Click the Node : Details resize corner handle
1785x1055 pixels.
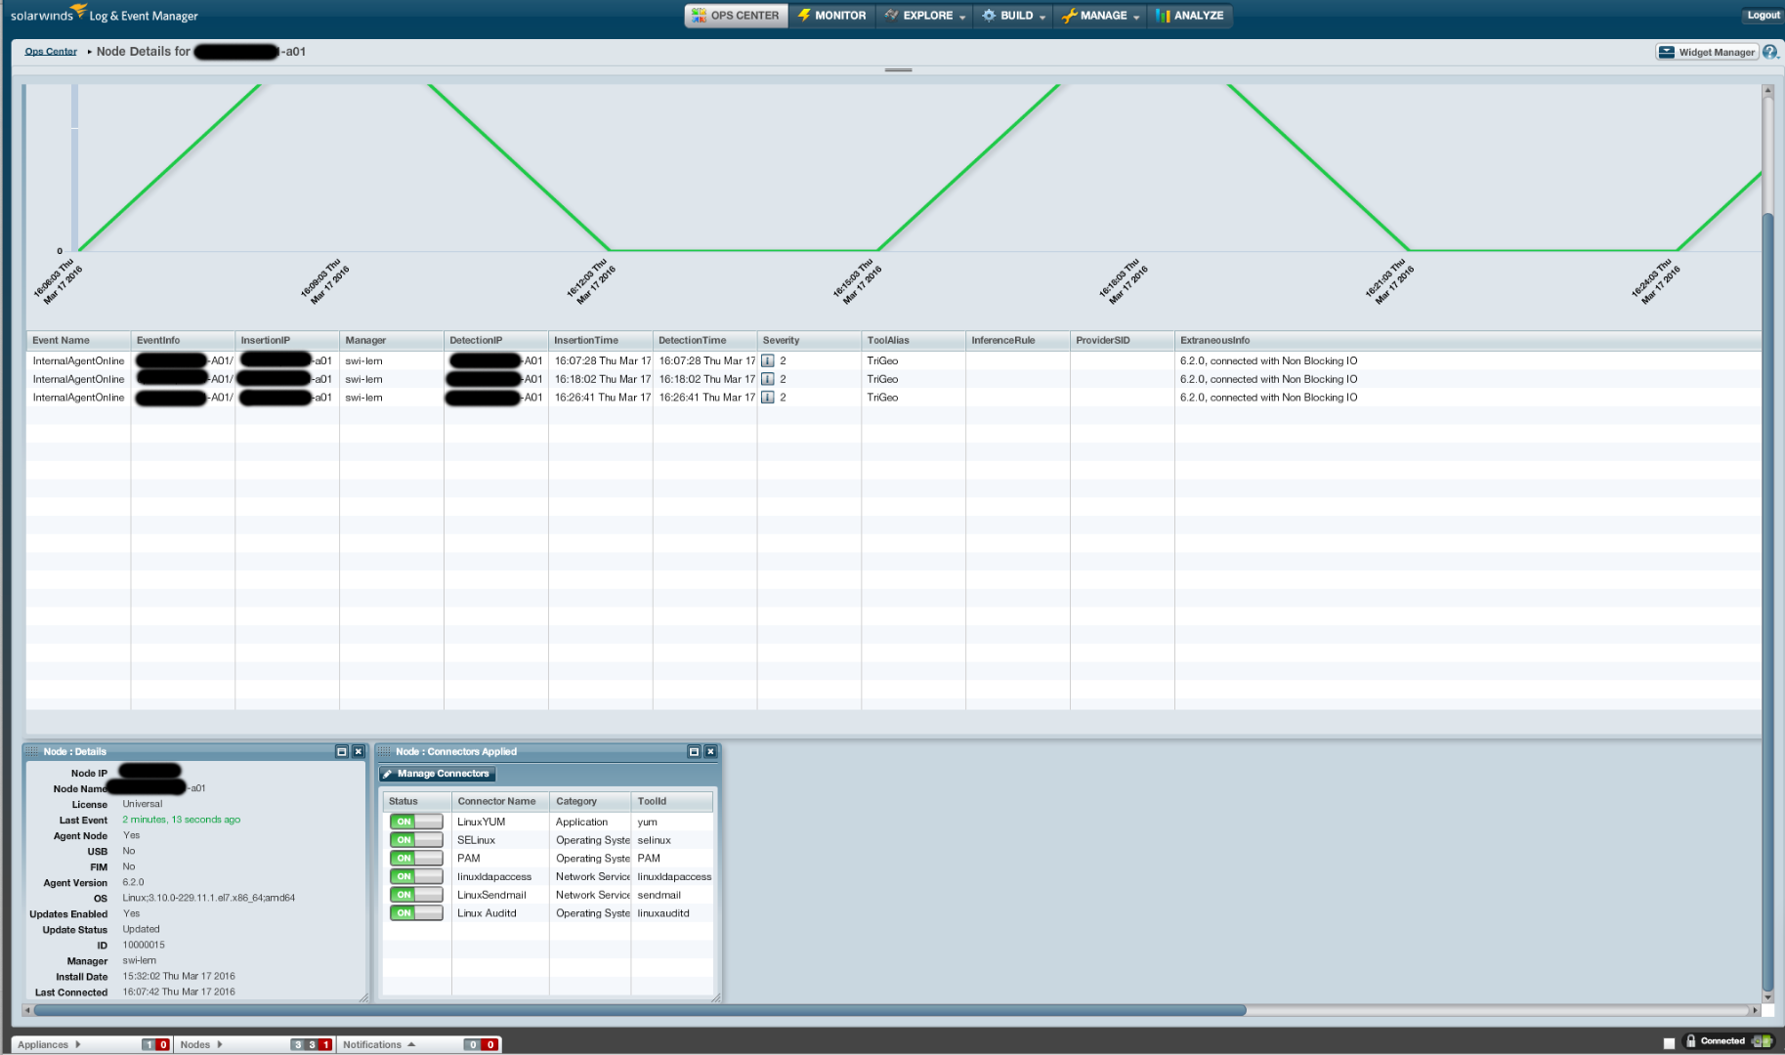pyautogui.click(x=363, y=997)
